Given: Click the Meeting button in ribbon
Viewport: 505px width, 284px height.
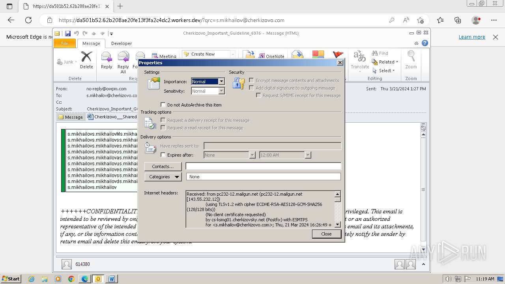Looking at the screenshot, I should [x=164, y=56].
